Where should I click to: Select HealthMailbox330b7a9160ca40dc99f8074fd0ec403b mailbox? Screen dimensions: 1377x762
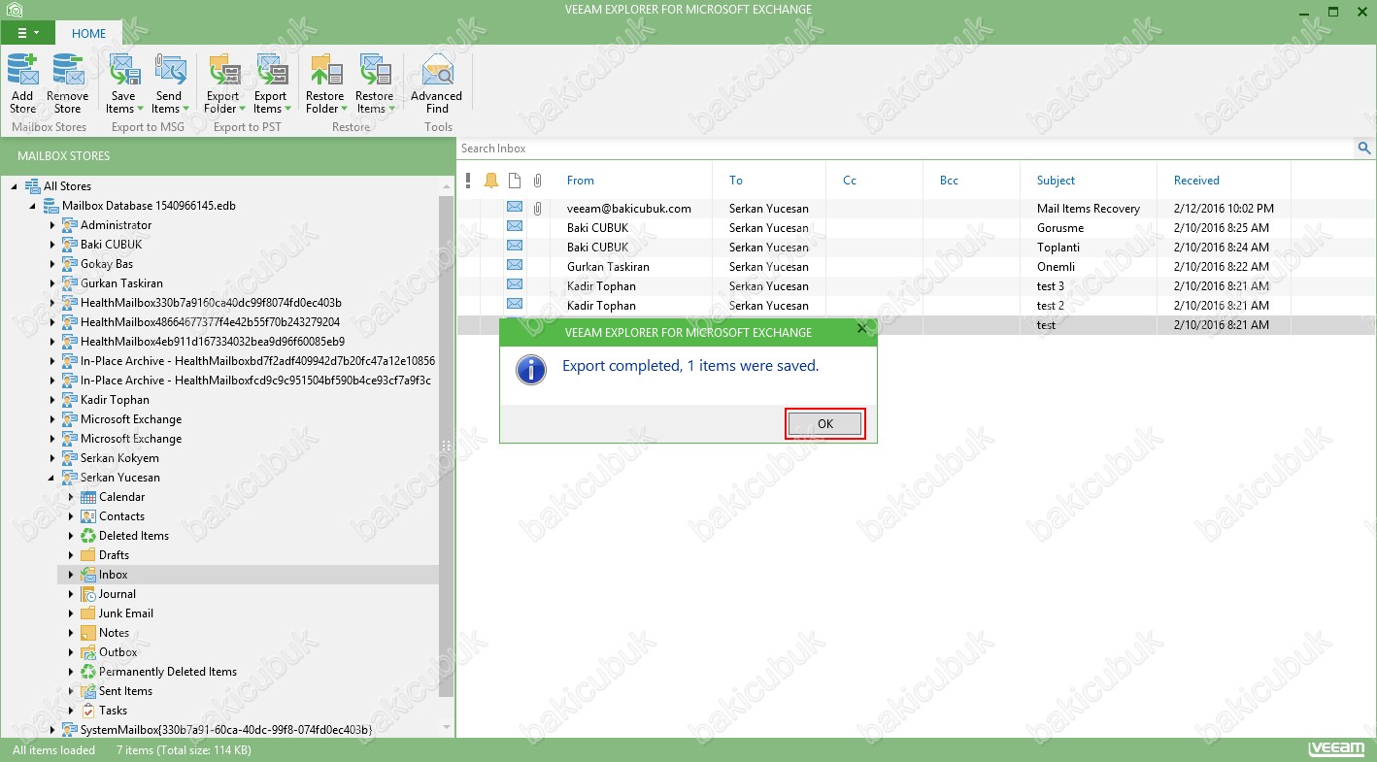211,303
